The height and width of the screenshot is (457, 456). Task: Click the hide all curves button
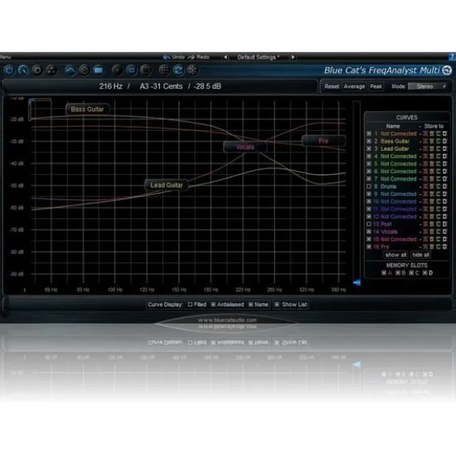pyautogui.click(x=420, y=255)
